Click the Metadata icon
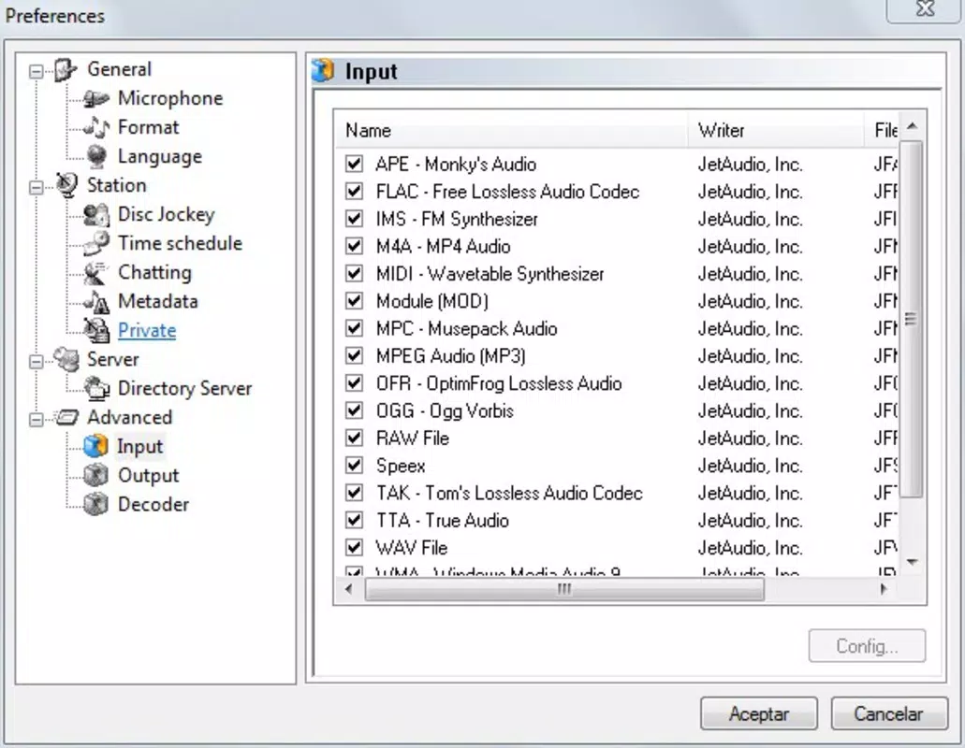Viewport: 965px width, 748px height. click(96, 301)
